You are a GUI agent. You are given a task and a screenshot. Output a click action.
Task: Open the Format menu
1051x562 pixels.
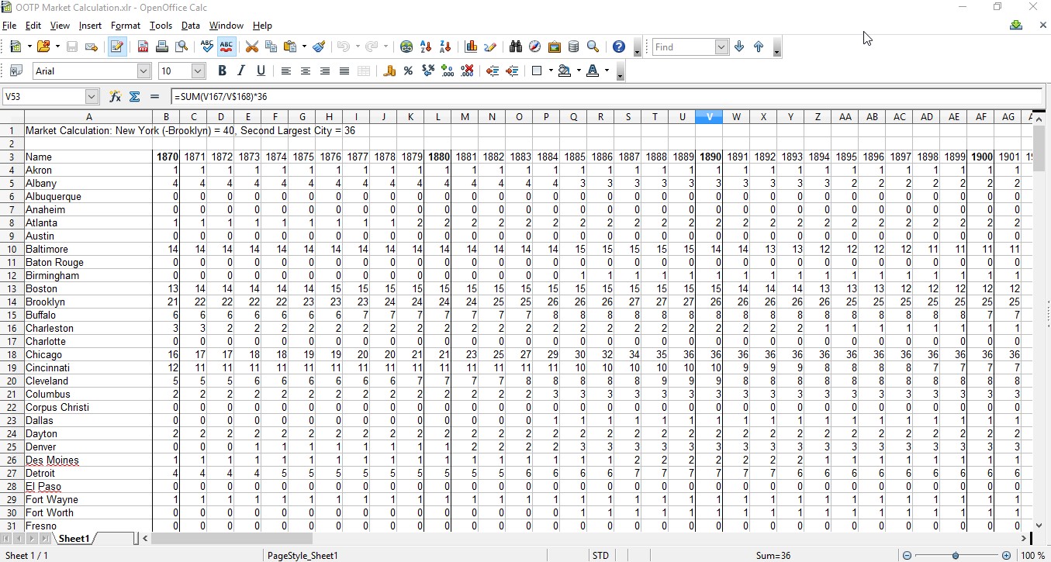pyautogui.click(x=125, y=26)
